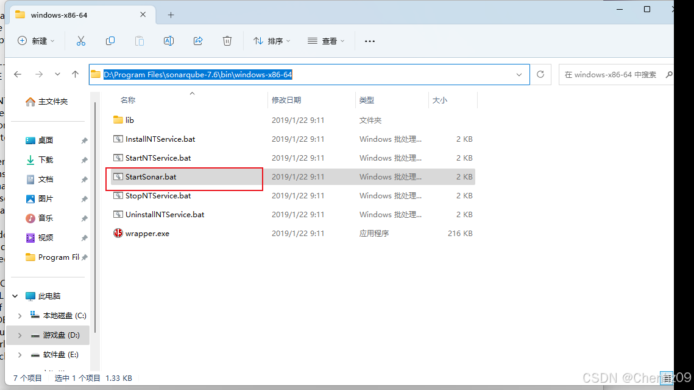This screenshot has height=390, width=694.
Task: Click the Refresh button
Action: (540, 74)
